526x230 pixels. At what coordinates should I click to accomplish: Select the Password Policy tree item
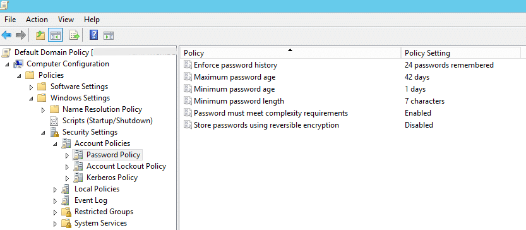click(113, 155)
